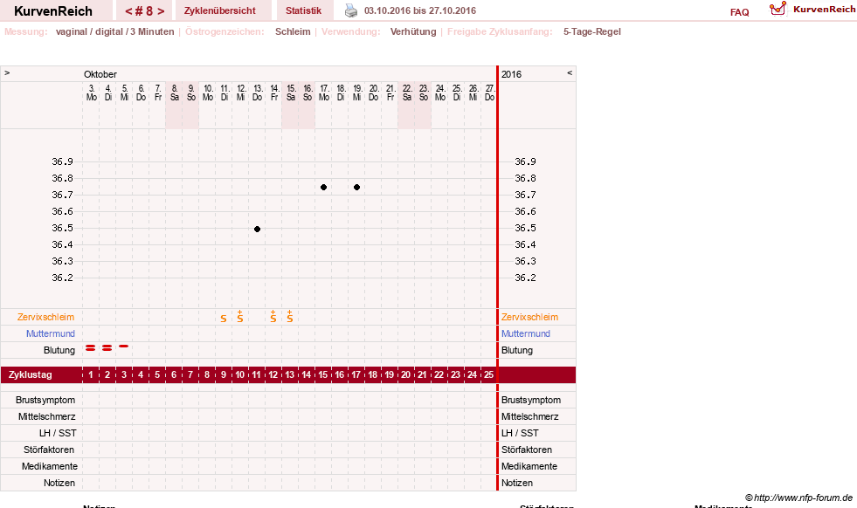Image resolution: width=857 pixels, height=508 pixels.
Task: Click Zyklustag cell 1
Action: pos(91,374)
